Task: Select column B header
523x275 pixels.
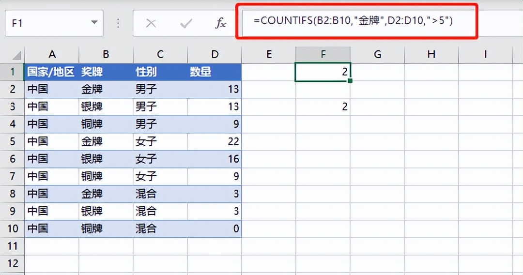Action: [x=106, y=54]
